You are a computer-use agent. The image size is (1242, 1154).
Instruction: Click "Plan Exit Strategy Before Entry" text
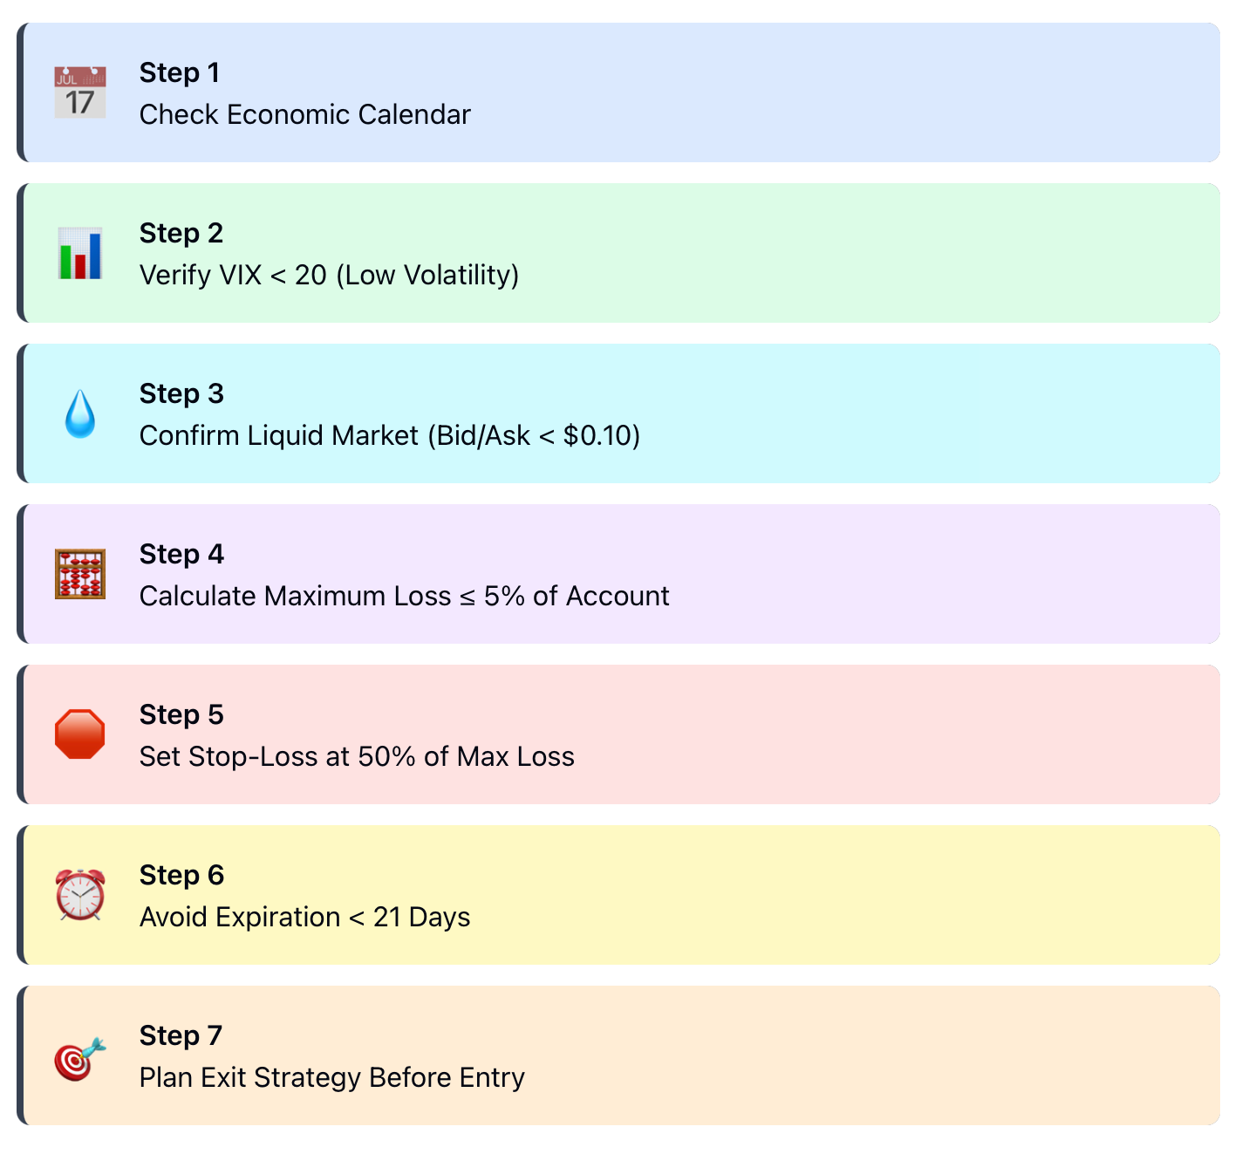(x=332, y=1077)
